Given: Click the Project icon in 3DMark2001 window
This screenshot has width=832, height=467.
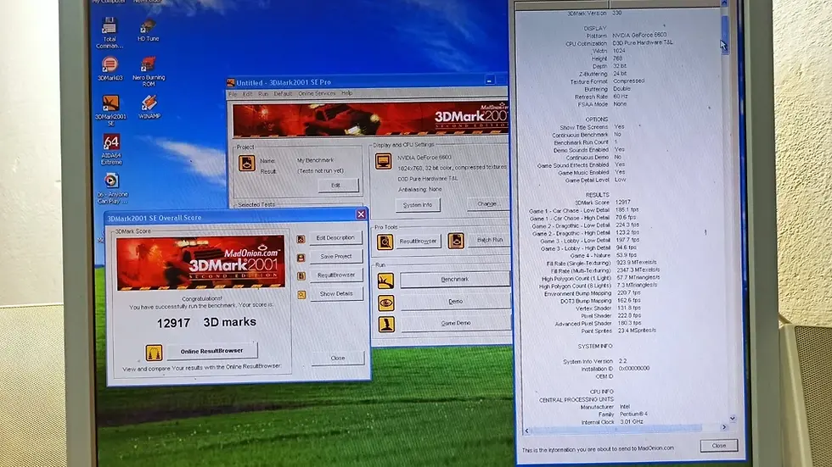Looking at the screenshot, I should tap(246, 163).
